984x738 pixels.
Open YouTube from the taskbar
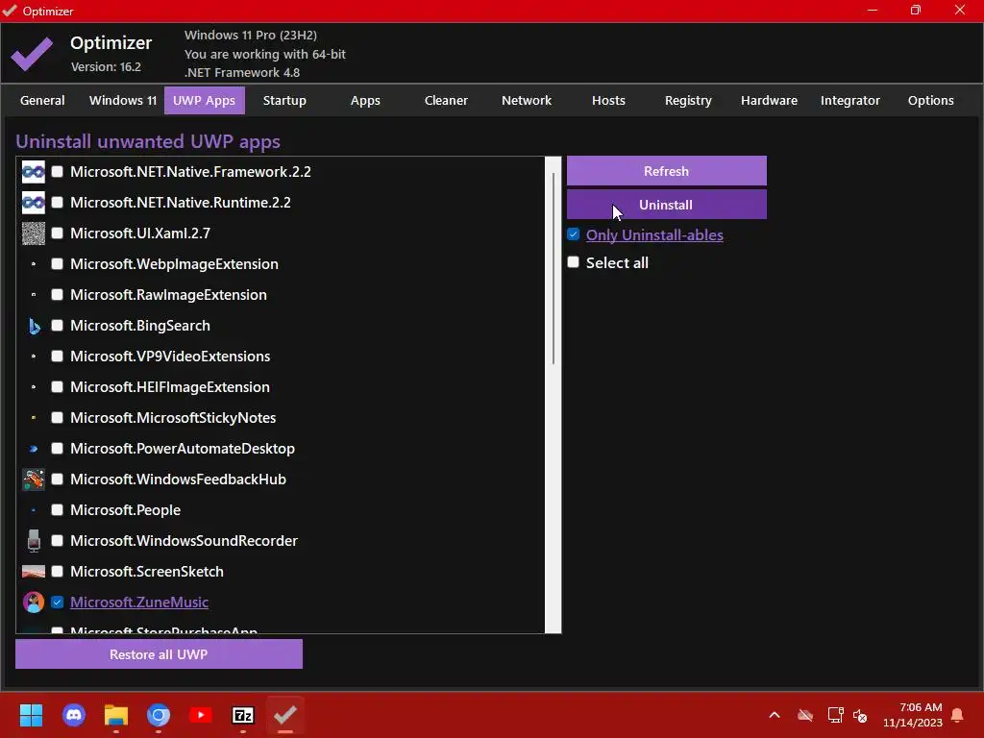(201, 715)
